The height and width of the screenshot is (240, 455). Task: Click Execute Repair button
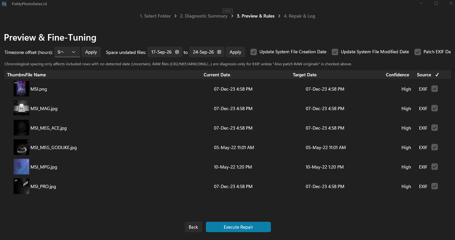[238, 227]
